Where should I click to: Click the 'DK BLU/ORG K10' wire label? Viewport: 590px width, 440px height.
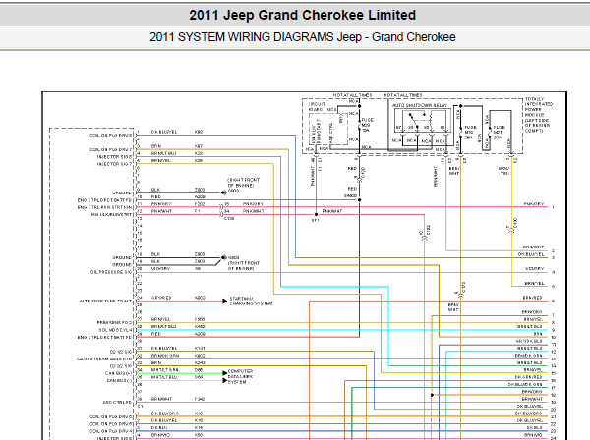[x=177, y=413]
